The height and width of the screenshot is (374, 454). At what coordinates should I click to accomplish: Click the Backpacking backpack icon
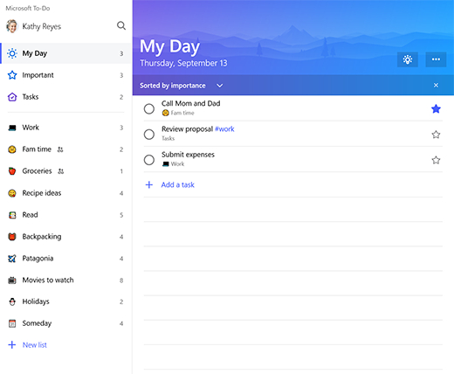point(12,237)
